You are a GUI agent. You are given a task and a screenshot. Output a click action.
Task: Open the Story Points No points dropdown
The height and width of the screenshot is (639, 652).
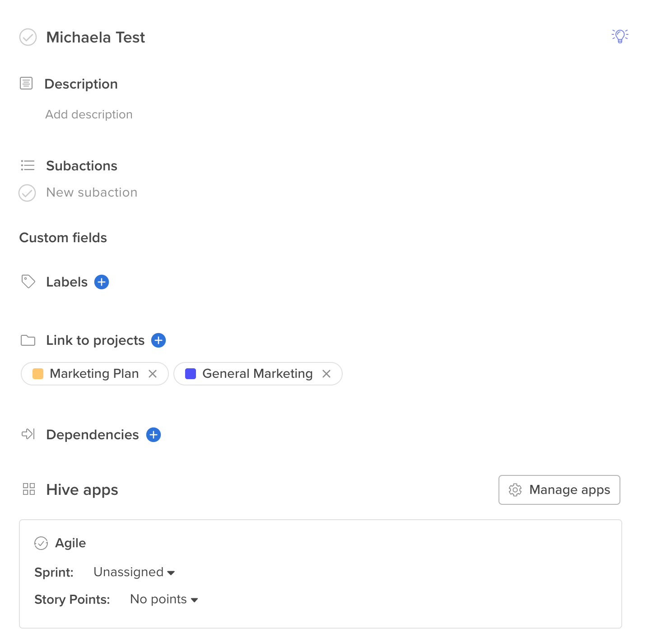164,599
